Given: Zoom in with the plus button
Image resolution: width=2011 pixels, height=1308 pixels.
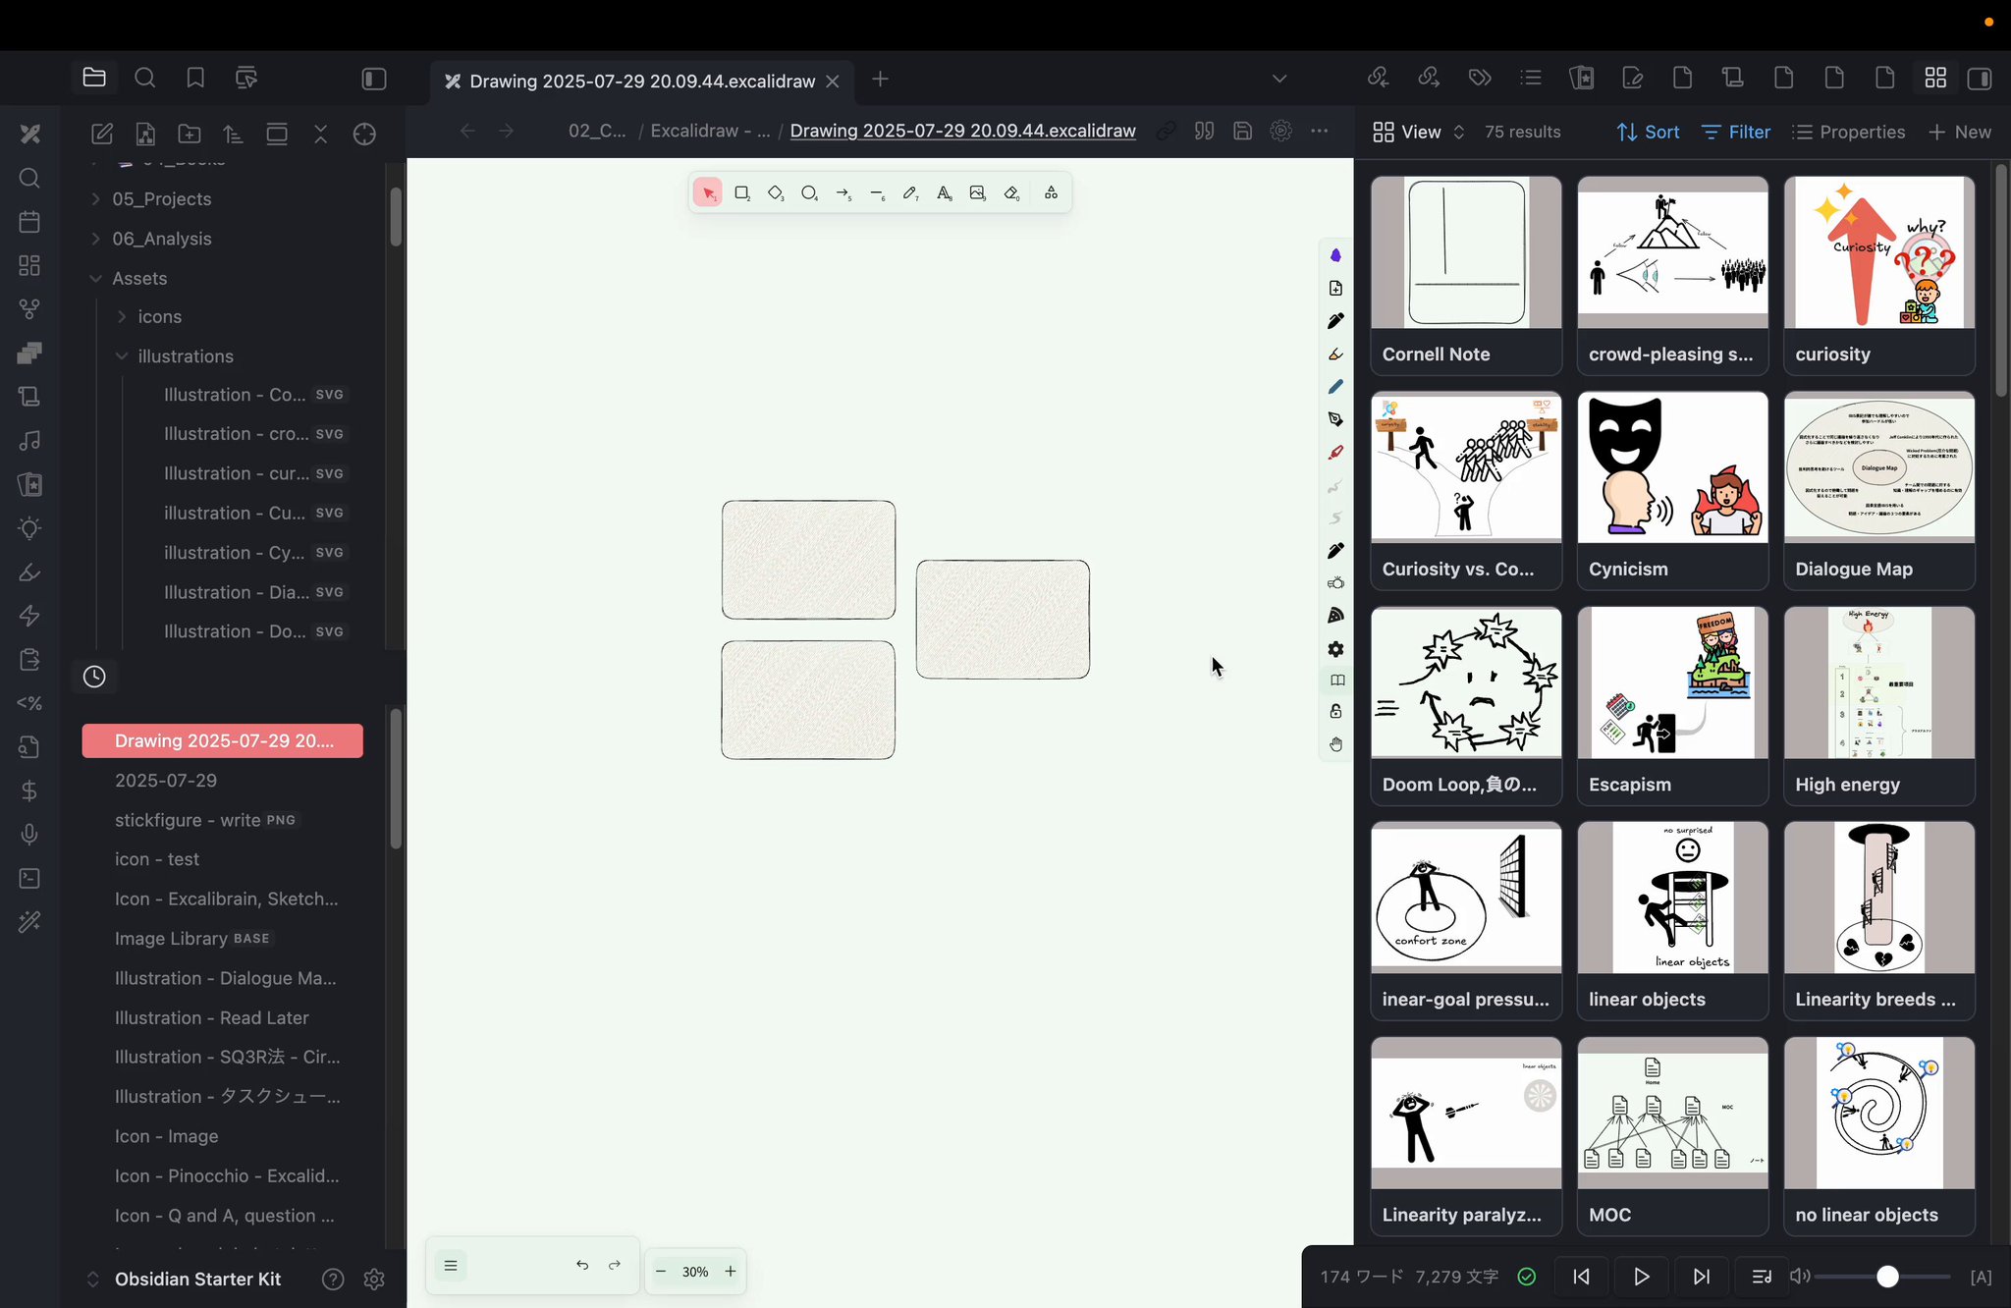Looking at the screenshot, I should point(731,1272).
